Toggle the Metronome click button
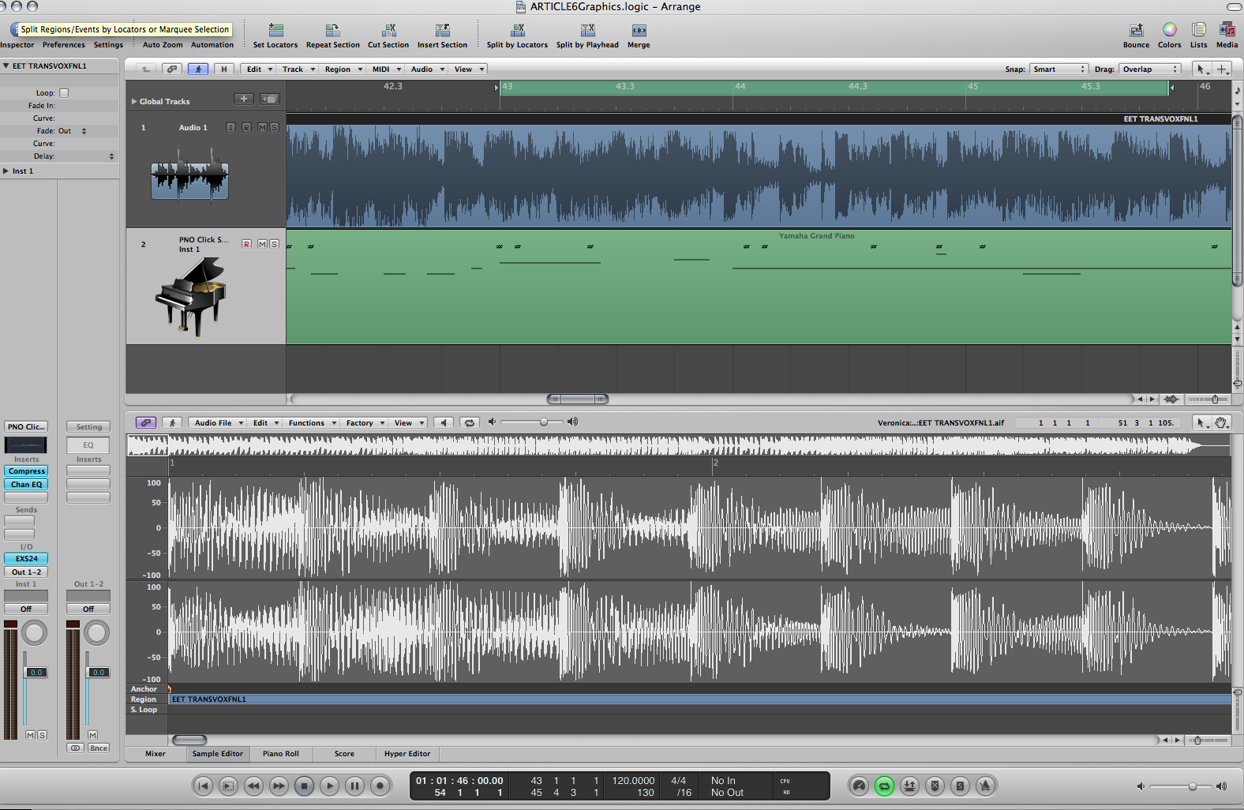 [x=985, y=786]
